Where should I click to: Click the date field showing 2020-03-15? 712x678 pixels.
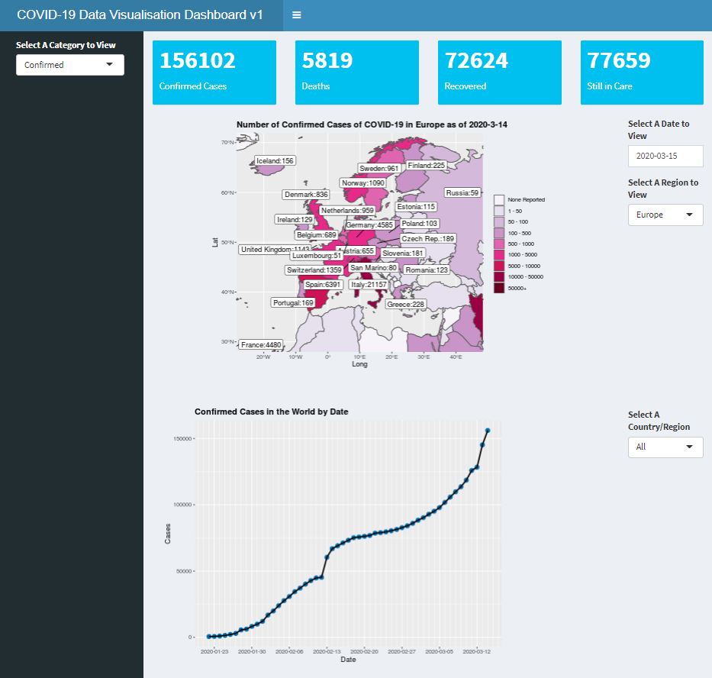(665, 156)
